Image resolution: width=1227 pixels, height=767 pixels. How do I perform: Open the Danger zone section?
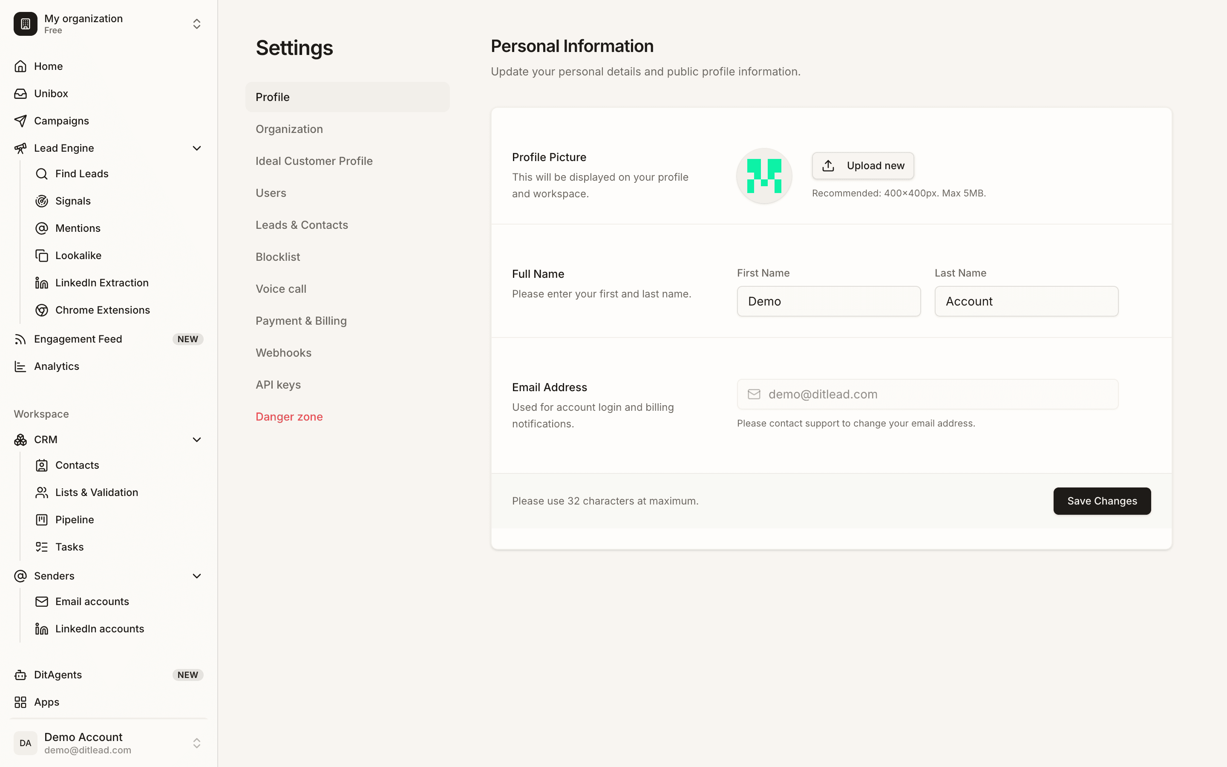pyautogui.click(x=347, y=416)
